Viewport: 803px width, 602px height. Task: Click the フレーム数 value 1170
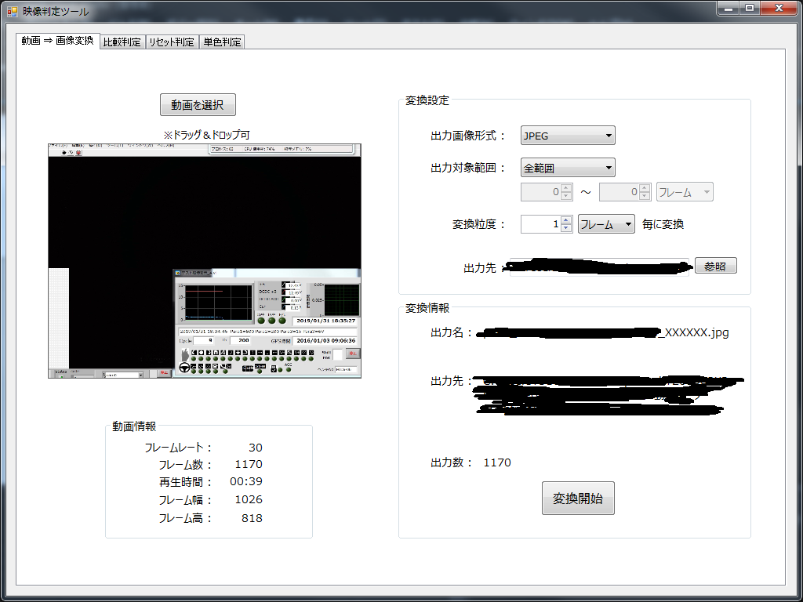click(249, 464)
